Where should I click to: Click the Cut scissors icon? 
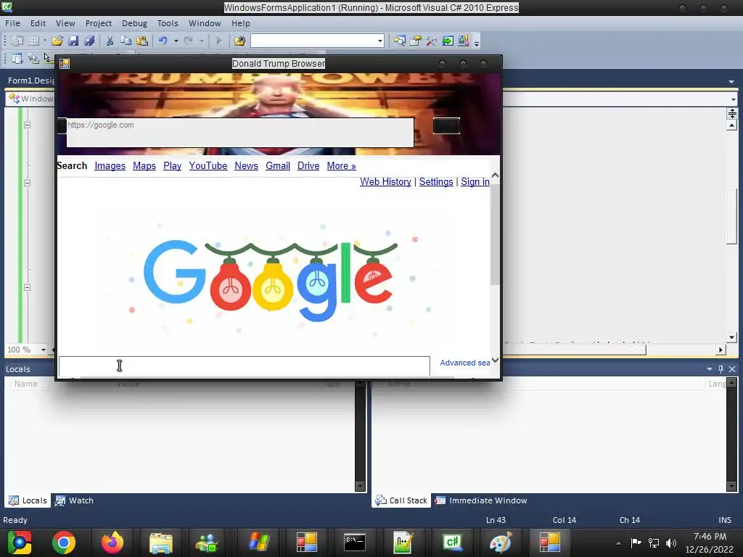coord(110,41)
